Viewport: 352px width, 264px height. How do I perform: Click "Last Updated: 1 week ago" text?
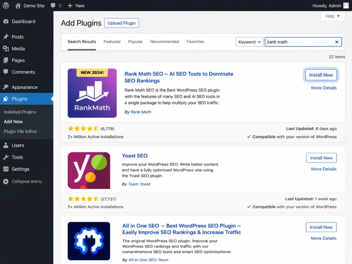(311, 199)
